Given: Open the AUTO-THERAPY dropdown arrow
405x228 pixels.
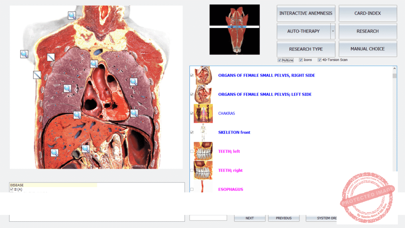Looking at the screenshot, I should coord(333,31).
